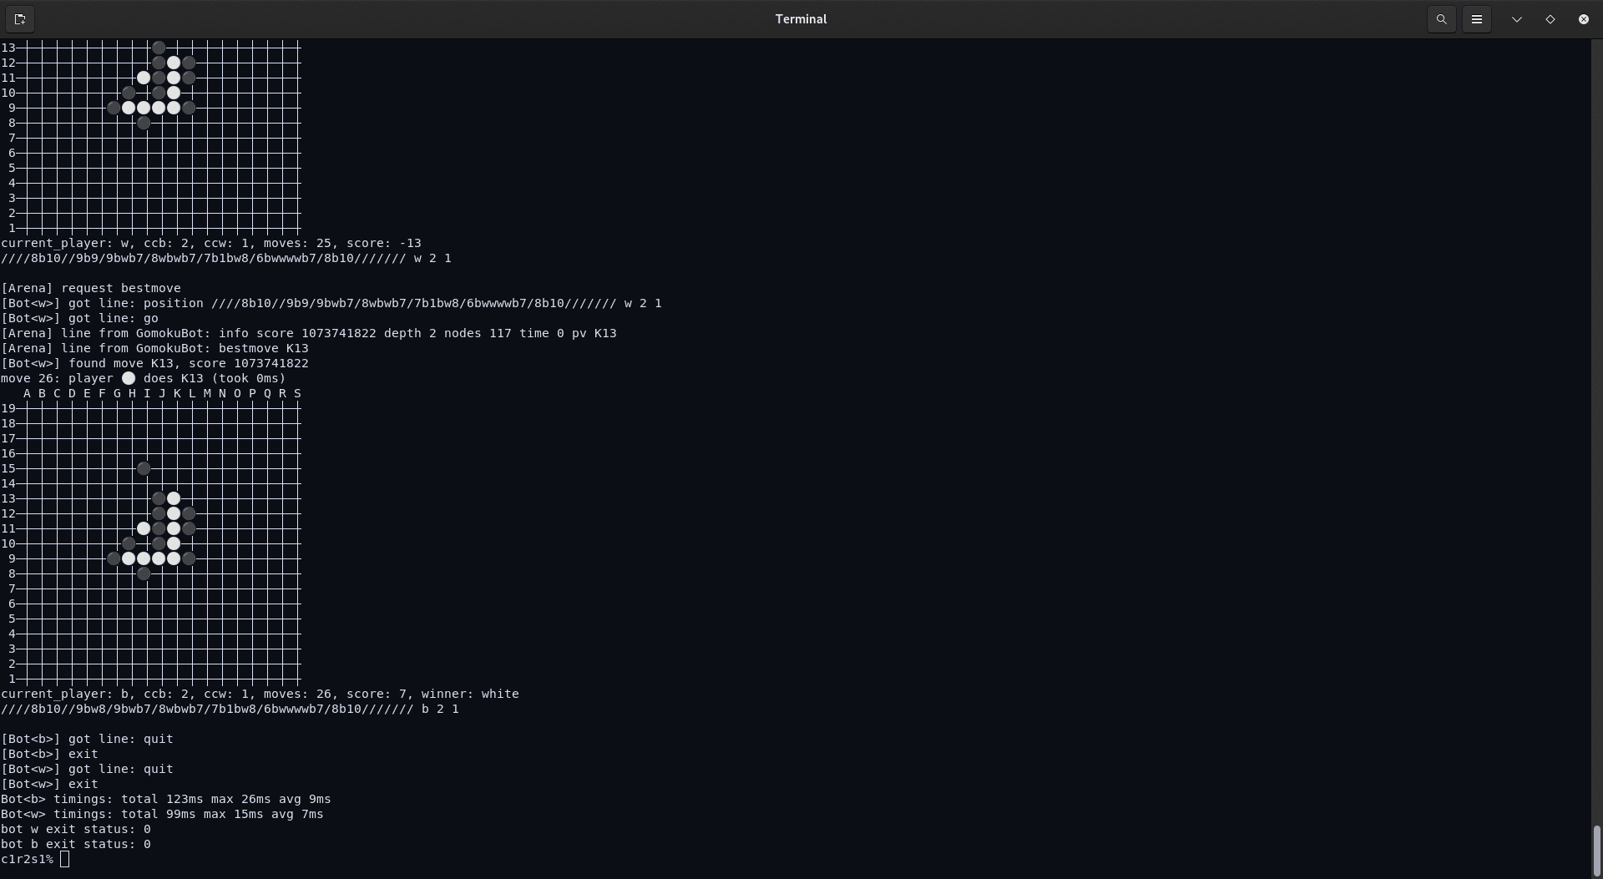Expand the chevron dropdown in the title bar
Viewport: 1603px width, 879px height.
1515,18
